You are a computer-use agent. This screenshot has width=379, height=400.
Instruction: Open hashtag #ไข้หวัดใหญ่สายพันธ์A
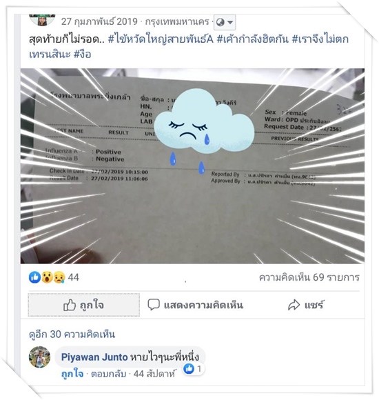point(161,39)
